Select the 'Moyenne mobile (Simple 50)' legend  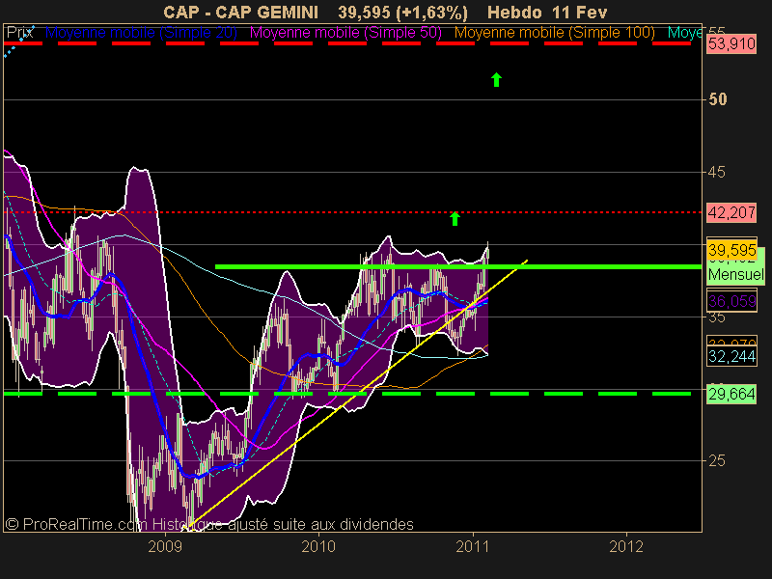click(345, 33)
